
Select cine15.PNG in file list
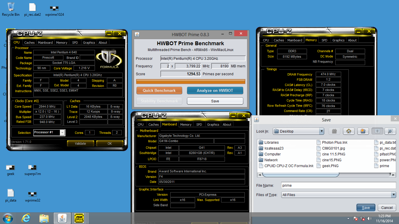329,160
